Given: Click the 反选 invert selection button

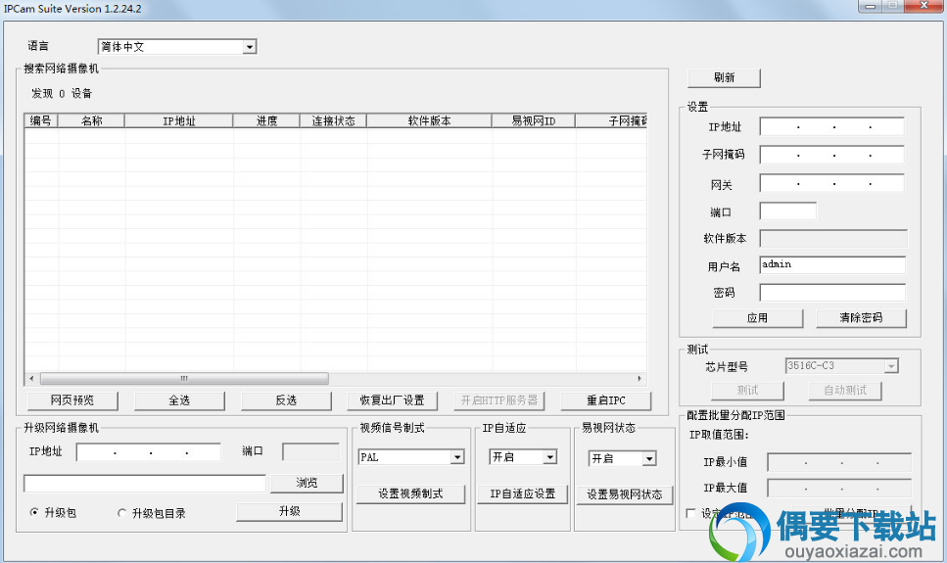Looking at the screenshot, I should point(286,400).
